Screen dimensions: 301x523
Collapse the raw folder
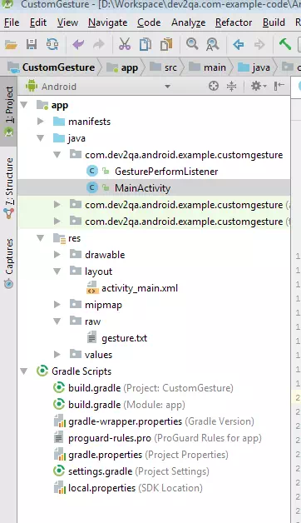click(57, 321)
